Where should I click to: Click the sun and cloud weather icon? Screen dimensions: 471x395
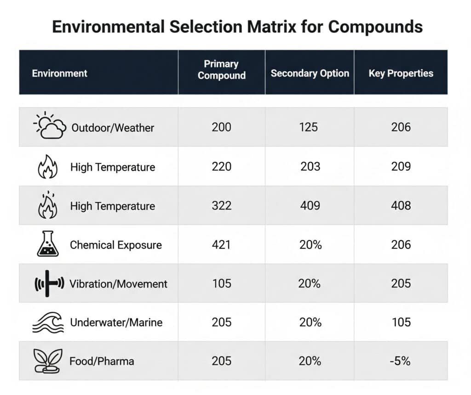pos(50,125)
